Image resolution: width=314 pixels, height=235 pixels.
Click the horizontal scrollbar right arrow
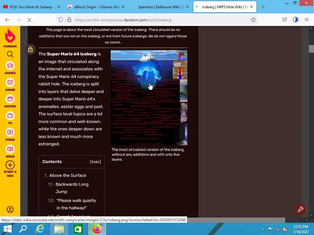click(x=306, y=220)
